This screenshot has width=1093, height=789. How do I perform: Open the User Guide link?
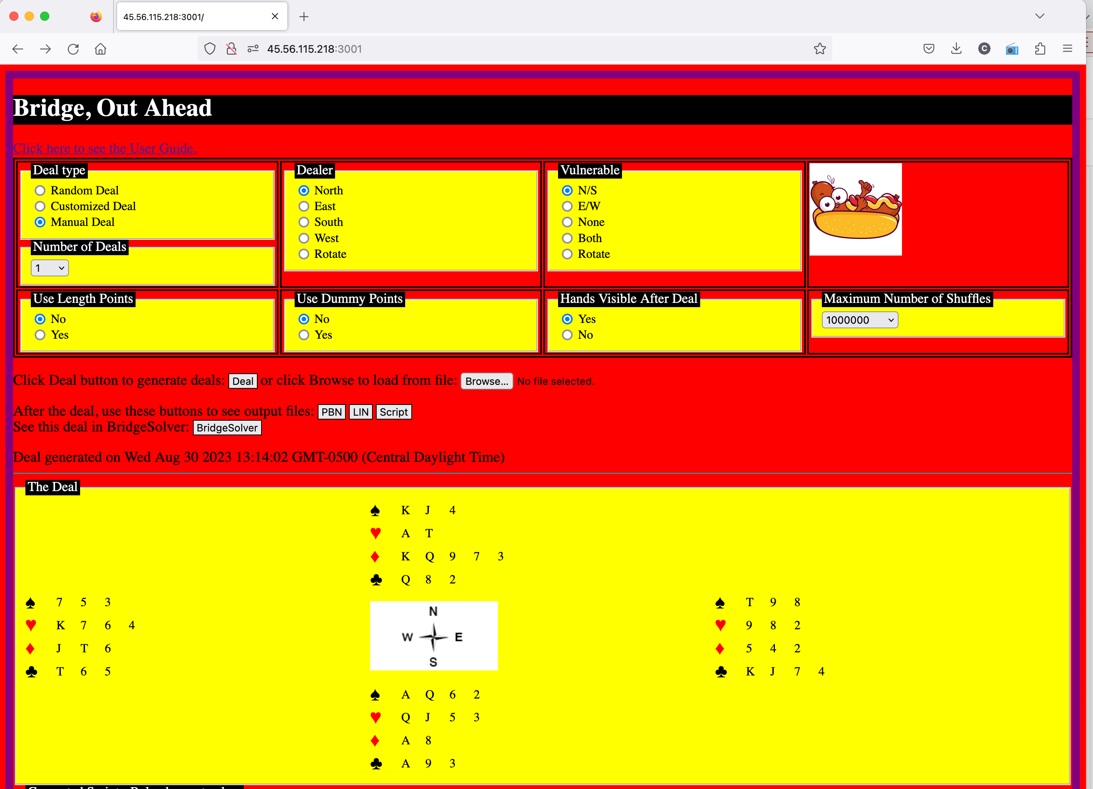105,148
